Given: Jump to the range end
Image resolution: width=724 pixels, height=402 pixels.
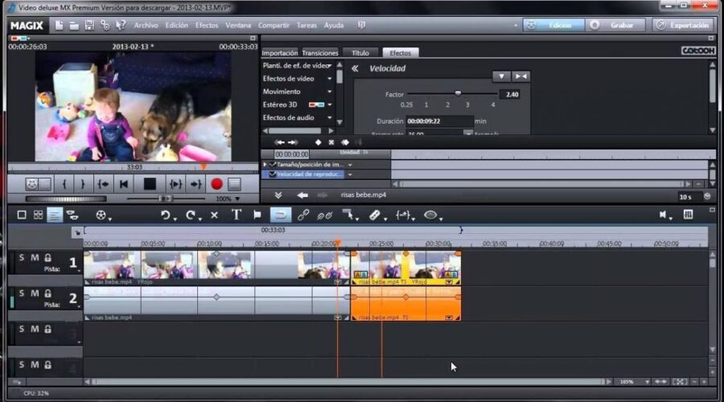Looking at the screenshot, I should coord(195,184).
